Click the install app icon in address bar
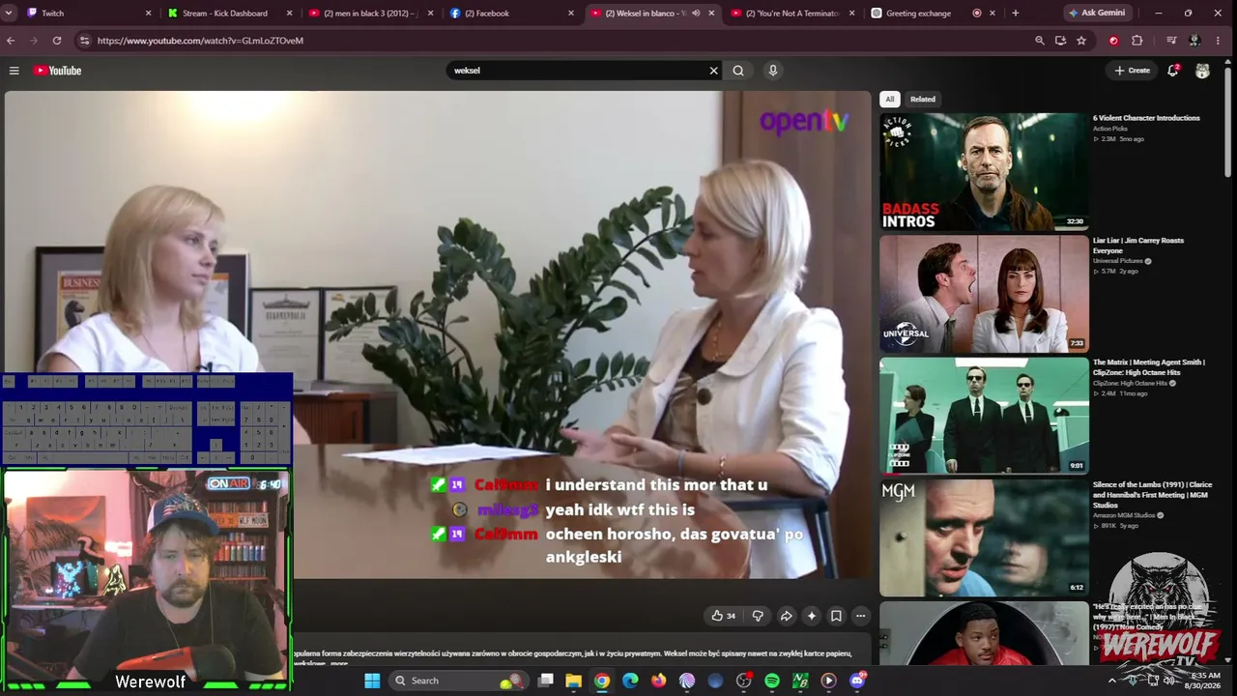The image size is (1237, 696). click(x=1060, y=41)
